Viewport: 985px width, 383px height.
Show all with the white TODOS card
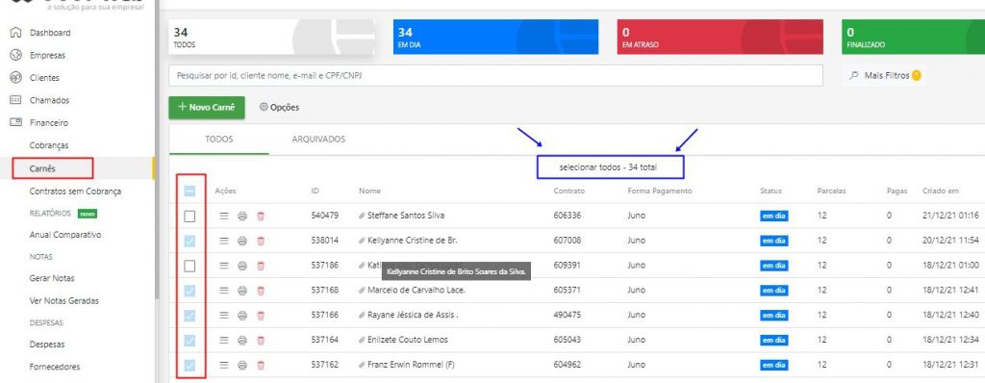coord(271,37)
